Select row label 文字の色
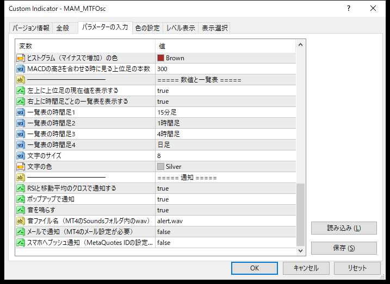The width and height of the screenshot is (390, 284). pos(40,167)
